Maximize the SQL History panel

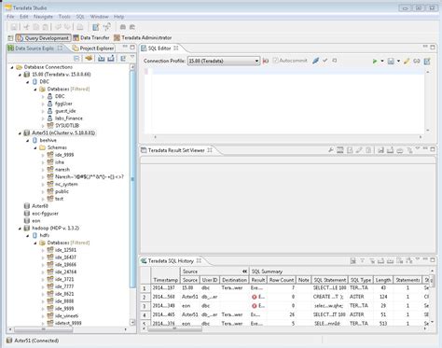[x=433, y=259]
